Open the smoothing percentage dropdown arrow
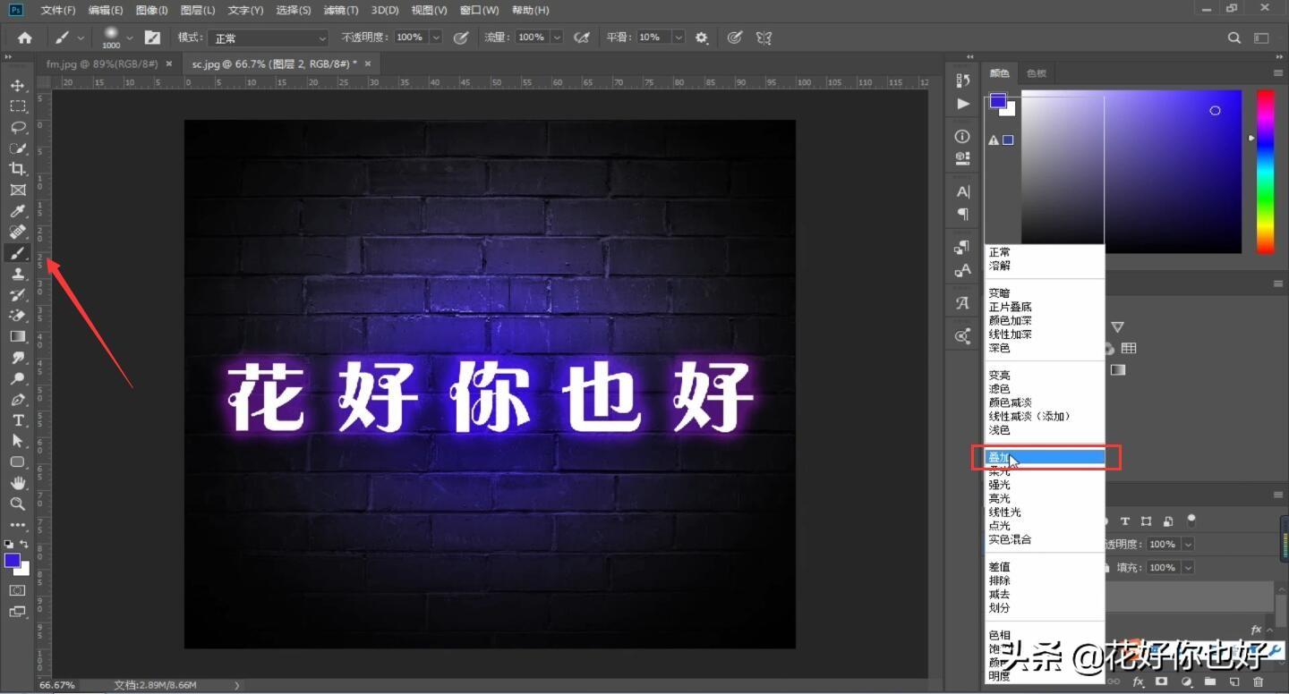Viewport: 1289px width, 694px height. pyautogui.click(x=679, y=38)
